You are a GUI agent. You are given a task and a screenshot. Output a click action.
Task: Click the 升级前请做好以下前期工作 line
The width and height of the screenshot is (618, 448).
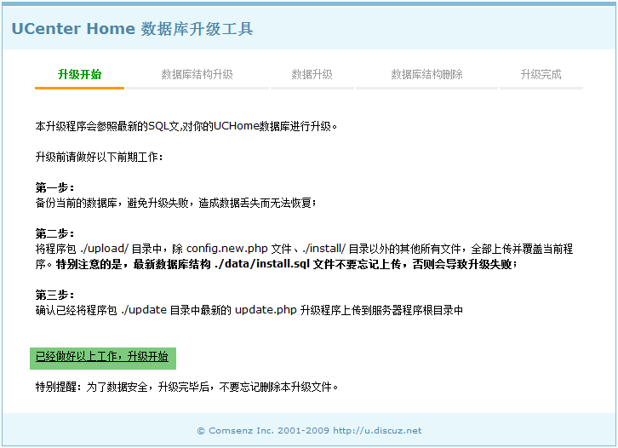[99, 157]
